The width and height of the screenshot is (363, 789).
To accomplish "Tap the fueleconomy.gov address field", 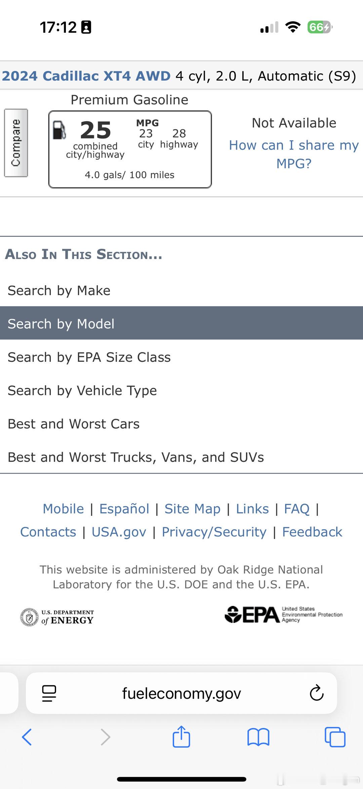I will click(x=182, y=693).
